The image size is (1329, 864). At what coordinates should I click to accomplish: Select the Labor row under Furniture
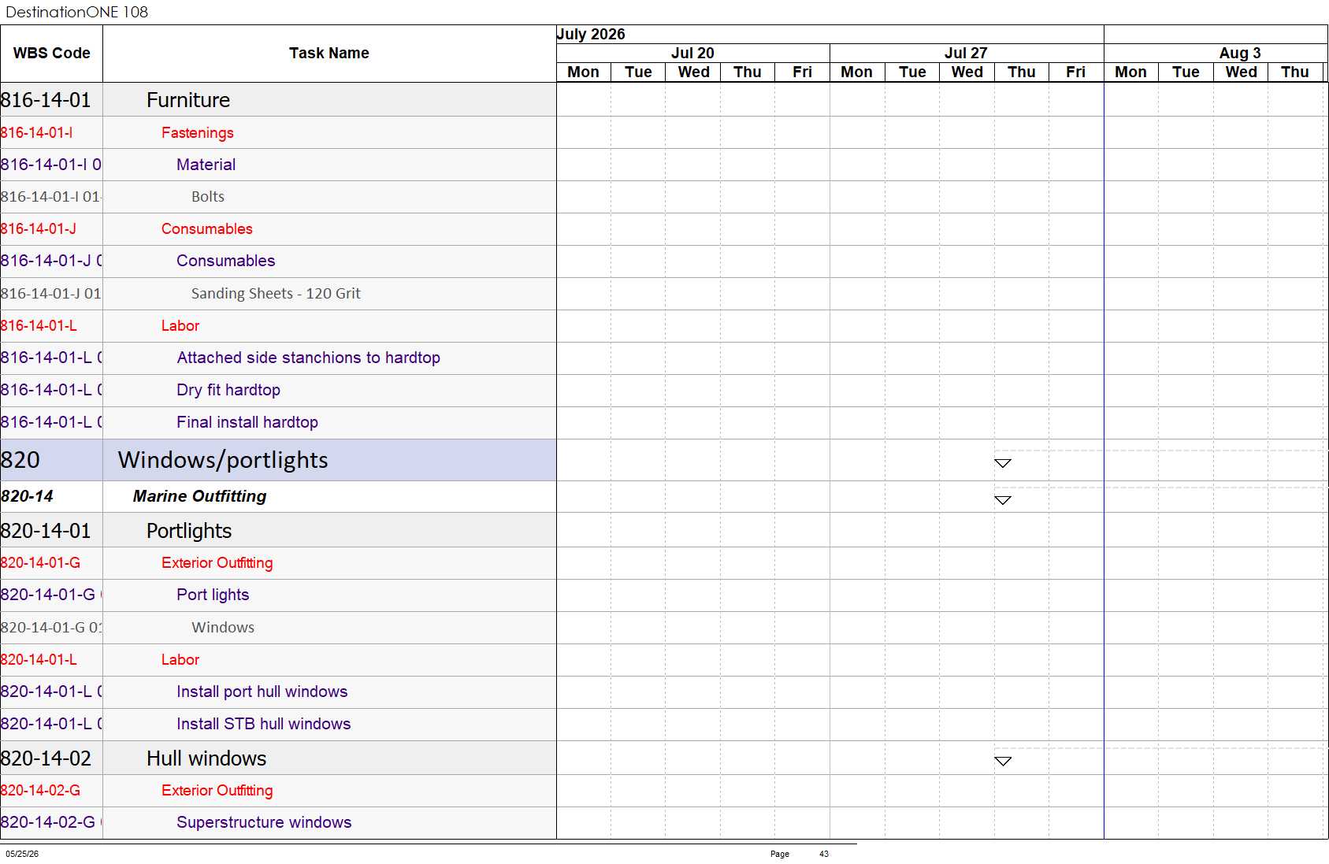click(x=278, y=326)
